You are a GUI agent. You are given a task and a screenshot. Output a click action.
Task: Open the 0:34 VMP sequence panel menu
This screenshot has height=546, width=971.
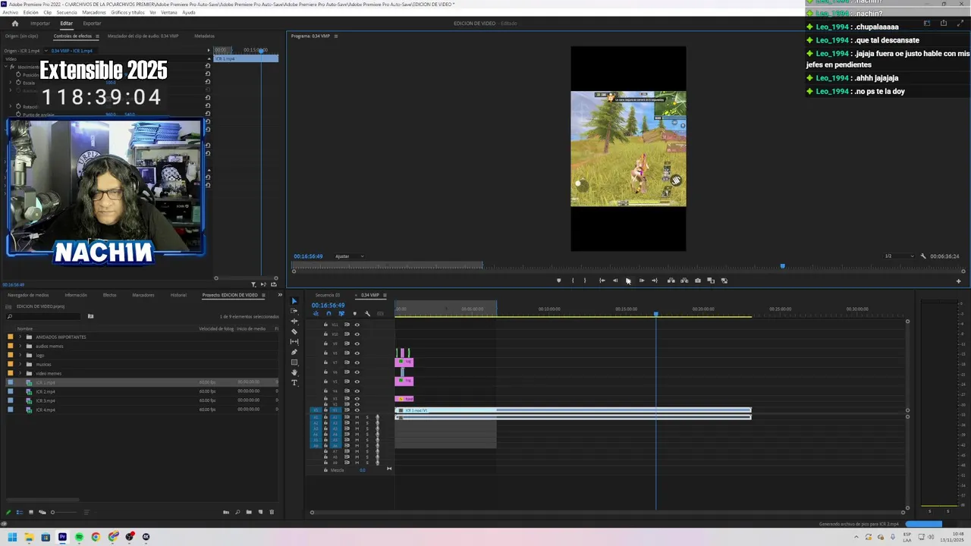tap(385, 295)
